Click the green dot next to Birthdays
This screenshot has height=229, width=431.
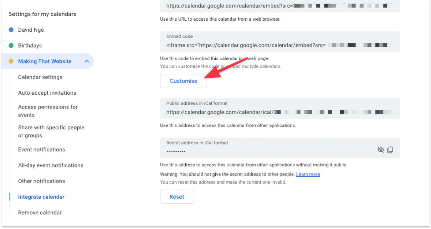pos(11,46)
